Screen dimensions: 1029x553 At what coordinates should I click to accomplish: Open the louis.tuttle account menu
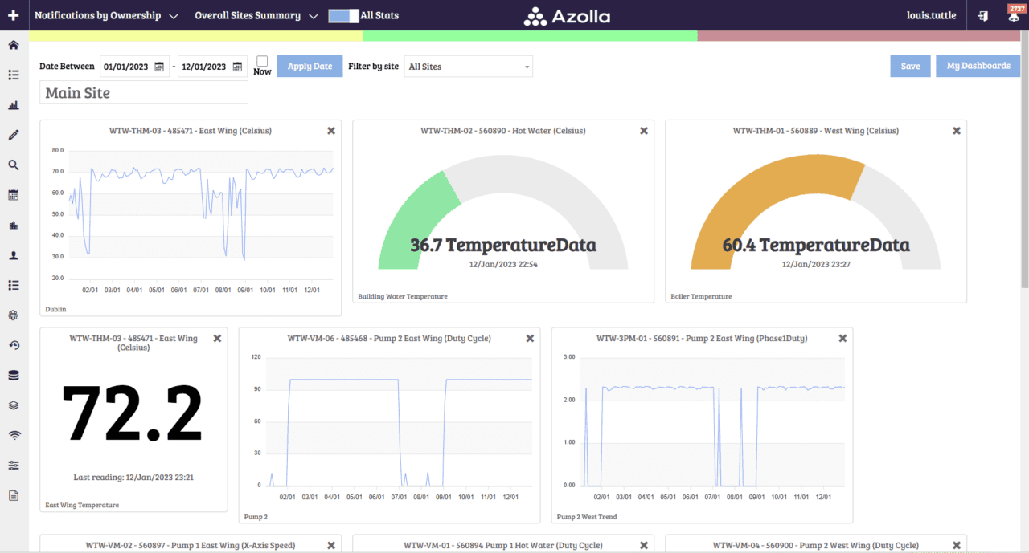tap(932, 14)
